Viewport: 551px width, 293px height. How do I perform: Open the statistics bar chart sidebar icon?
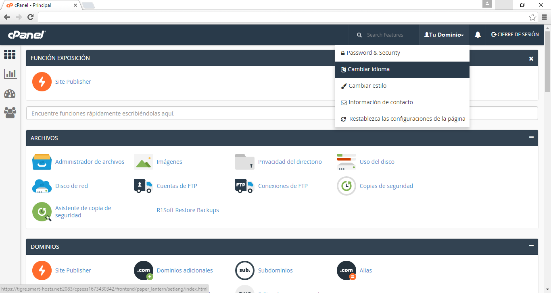10,74
